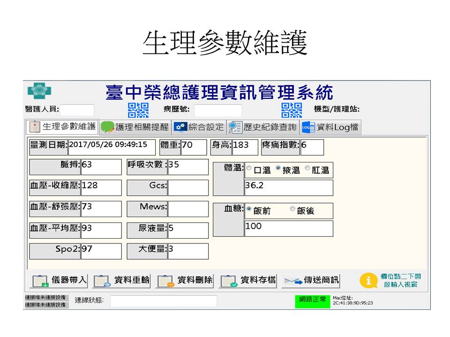Click the 尿液量 field showing 5
The image size is (450, 337).
coord(188,230)
